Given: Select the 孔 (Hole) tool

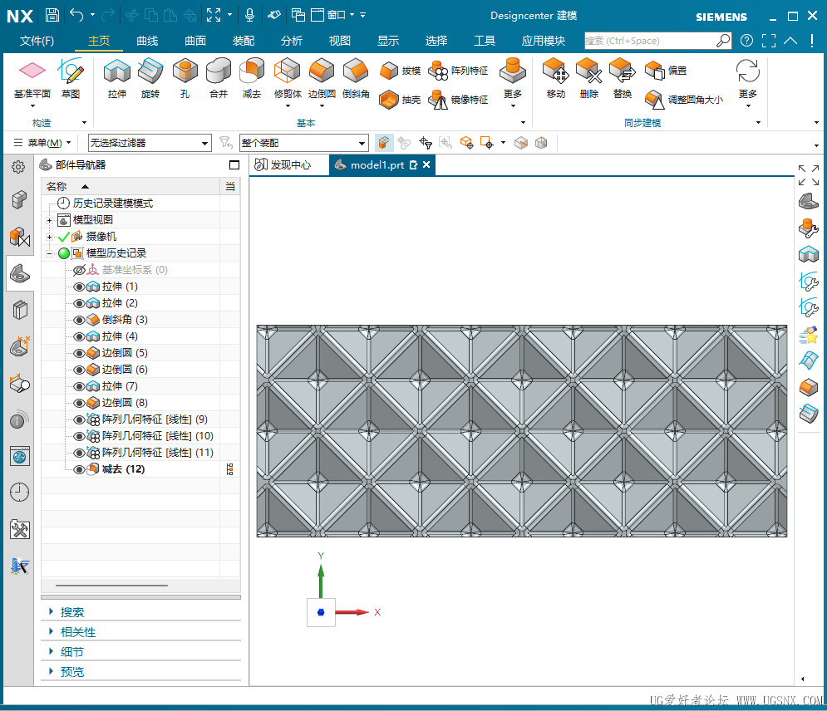Looking at the screenshot, I should coord(185,72).
